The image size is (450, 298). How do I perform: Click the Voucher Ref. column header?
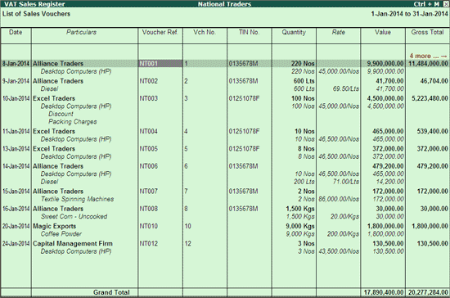(160, 32)
